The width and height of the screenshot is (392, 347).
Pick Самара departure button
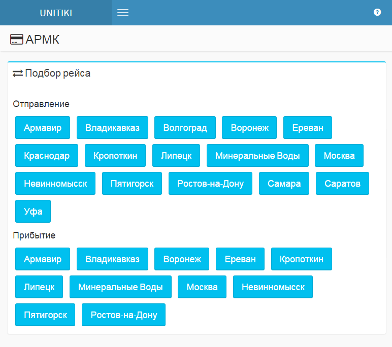(284, 183)
